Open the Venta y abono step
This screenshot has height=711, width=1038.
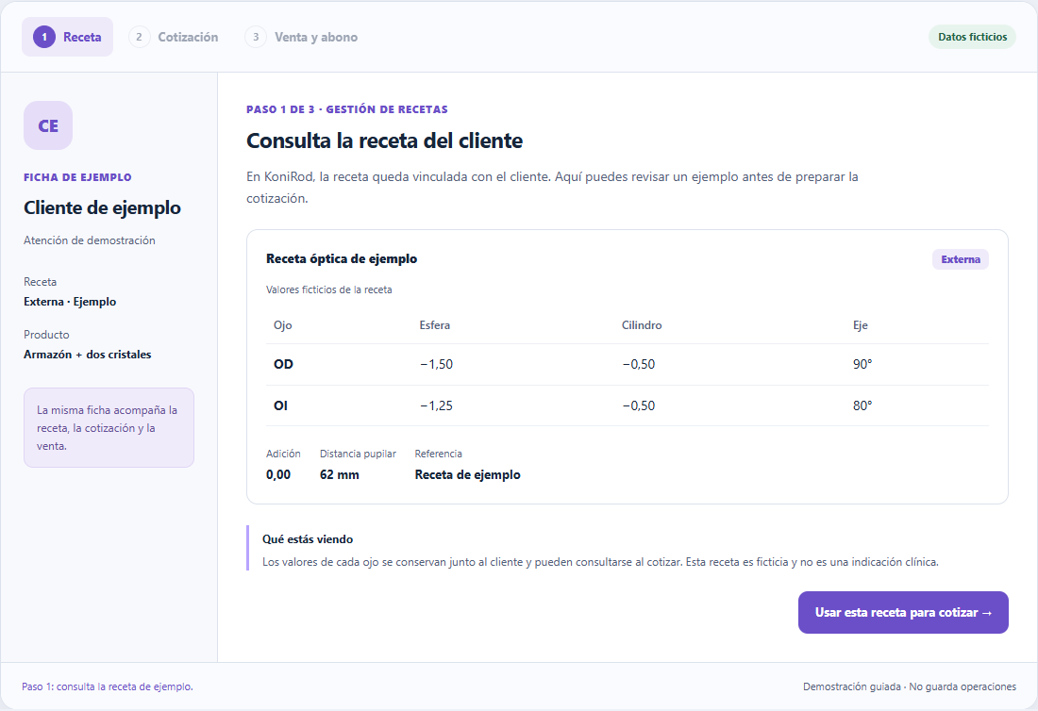point(301,37)
